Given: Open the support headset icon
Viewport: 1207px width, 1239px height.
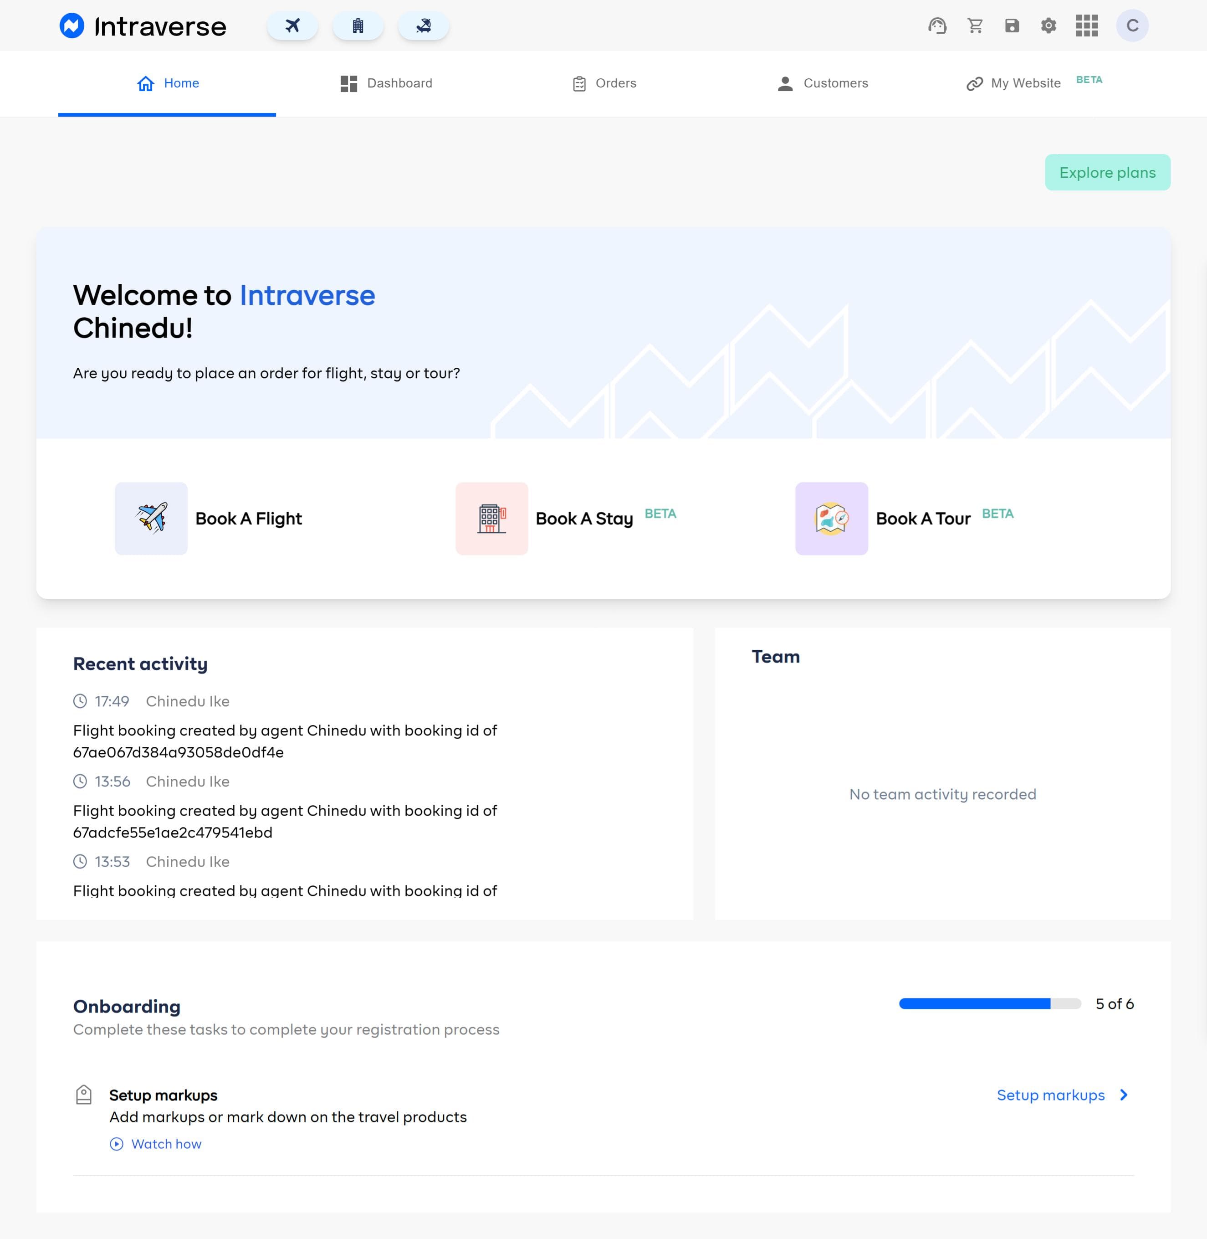Looking at the screenshot, I should pyautogui.click(x=937, y=26).
